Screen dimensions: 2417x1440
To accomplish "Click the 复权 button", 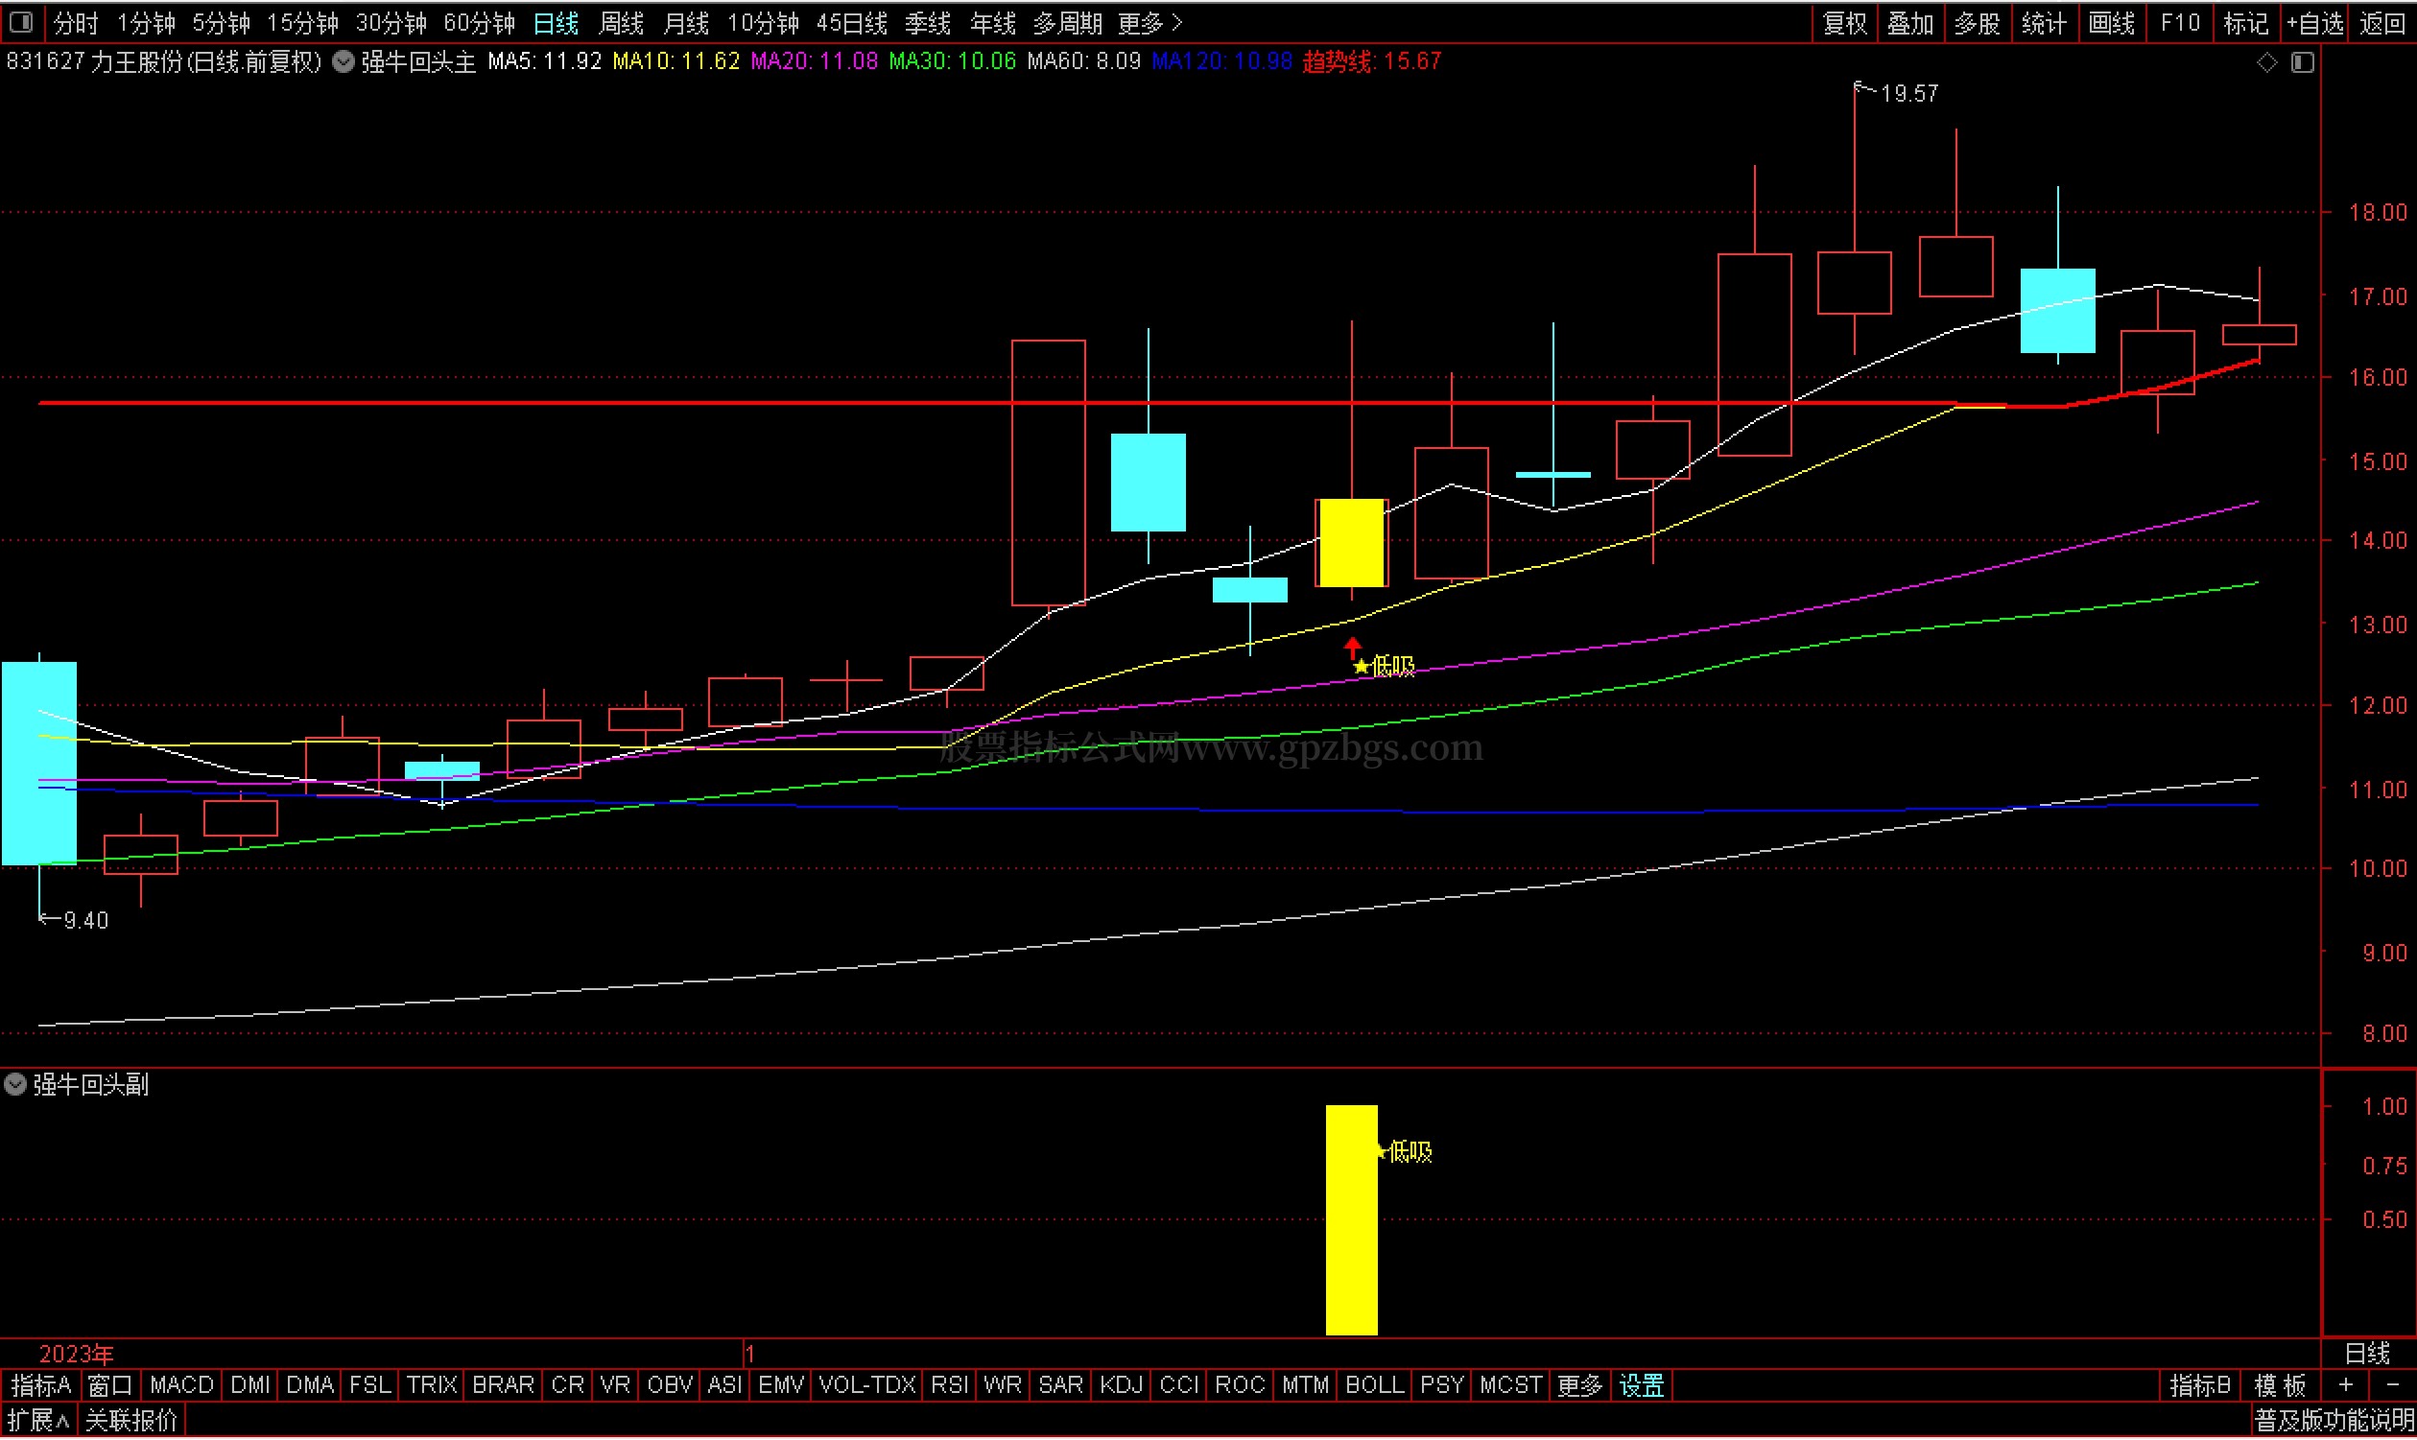I will point(1844,22).
